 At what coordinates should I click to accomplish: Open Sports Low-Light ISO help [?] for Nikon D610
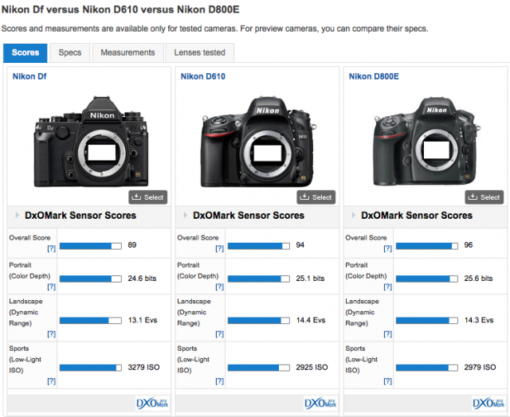coord(220,381)
